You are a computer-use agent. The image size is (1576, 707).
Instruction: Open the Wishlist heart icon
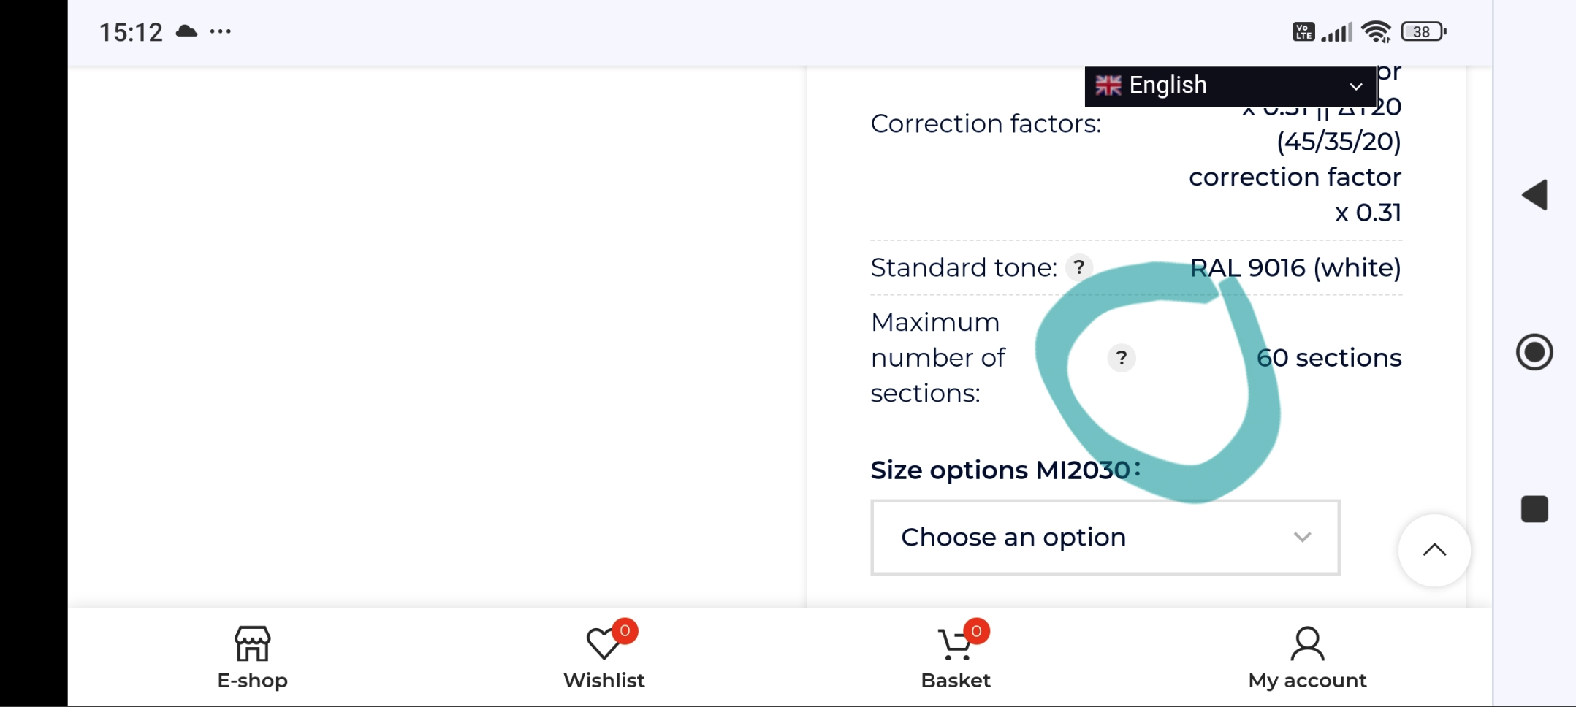tap(604, 643)
